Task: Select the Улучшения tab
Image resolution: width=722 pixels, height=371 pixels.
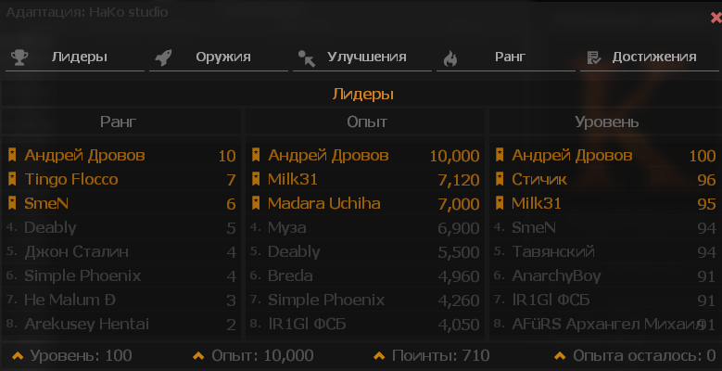Action: (x=366, y=57)
